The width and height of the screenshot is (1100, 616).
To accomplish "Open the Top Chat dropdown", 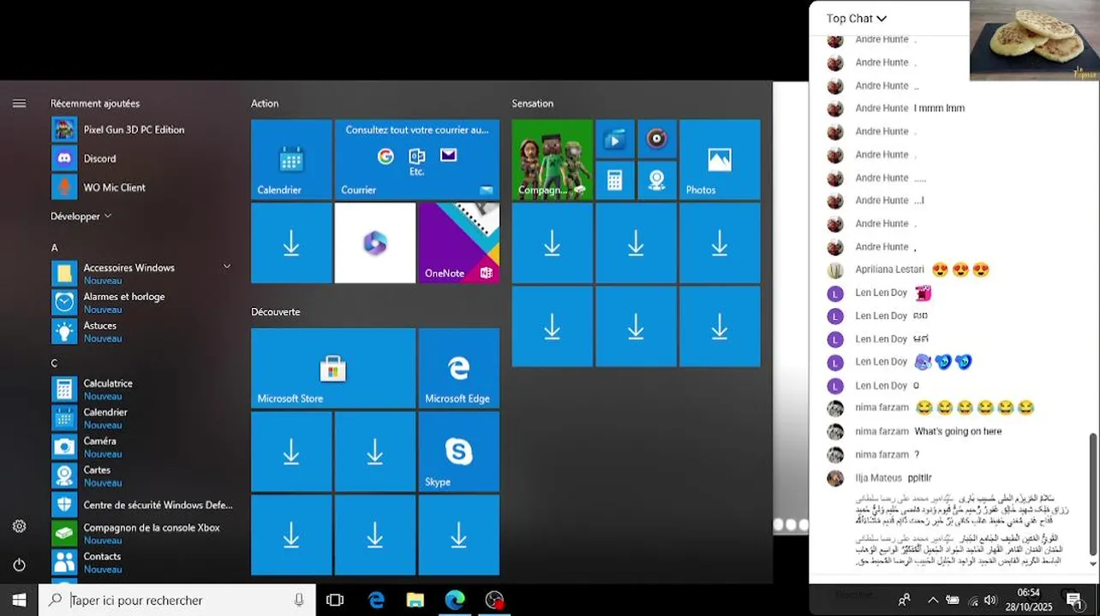I will click(857, 19).
